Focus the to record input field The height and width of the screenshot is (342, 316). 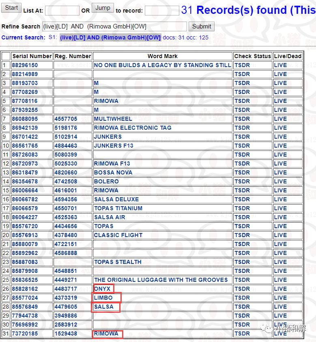[x=162, y=10]
